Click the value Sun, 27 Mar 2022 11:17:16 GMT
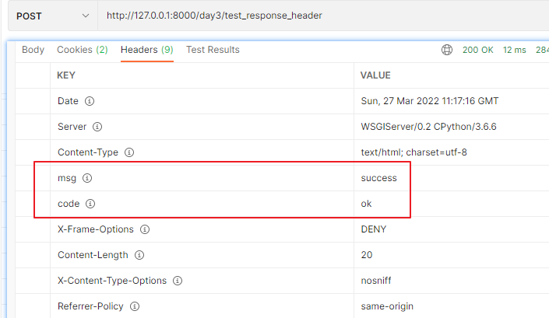549x318 pixels. (430, 101)
